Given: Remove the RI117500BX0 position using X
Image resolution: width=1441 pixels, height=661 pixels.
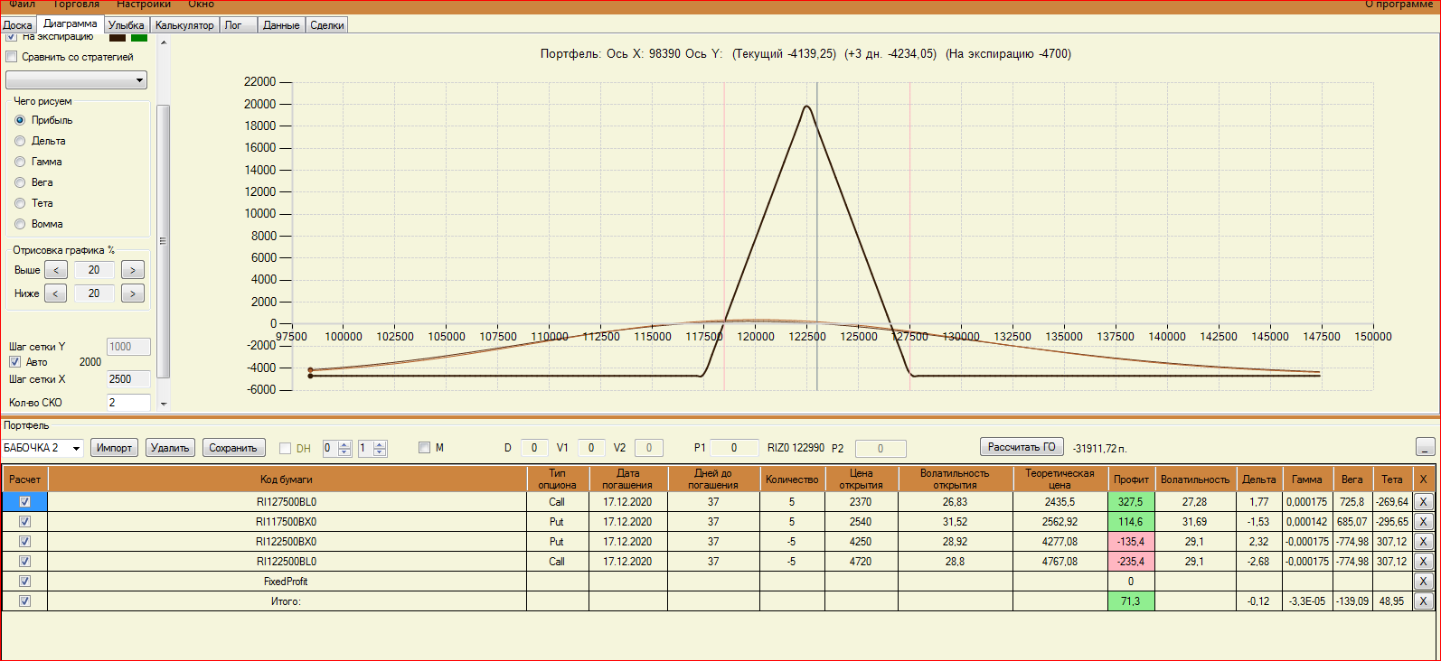Looking at the screenshot, I should [x=1423, y=522].
